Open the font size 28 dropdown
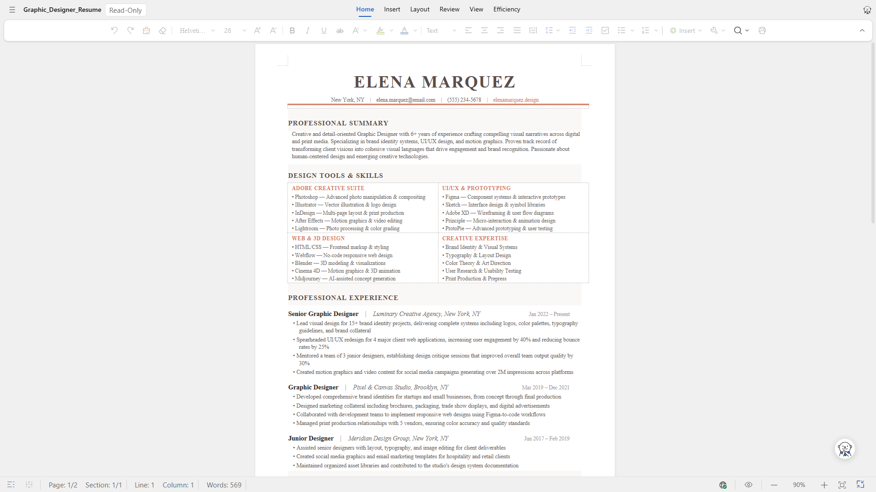The height and width of the screenshot is (492, 876). pos(235,31)
